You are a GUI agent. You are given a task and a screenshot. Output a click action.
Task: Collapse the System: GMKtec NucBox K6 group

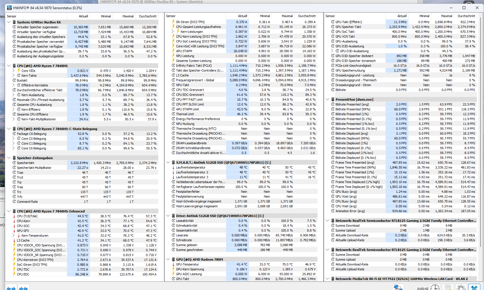click(x=9, y=22)
